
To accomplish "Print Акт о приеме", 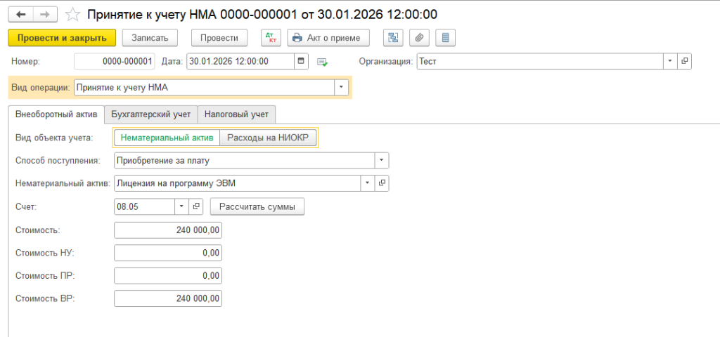I will (328, 38).
